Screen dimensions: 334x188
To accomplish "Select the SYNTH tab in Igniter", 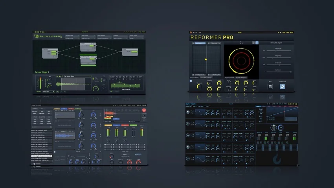I will [195, 106].
